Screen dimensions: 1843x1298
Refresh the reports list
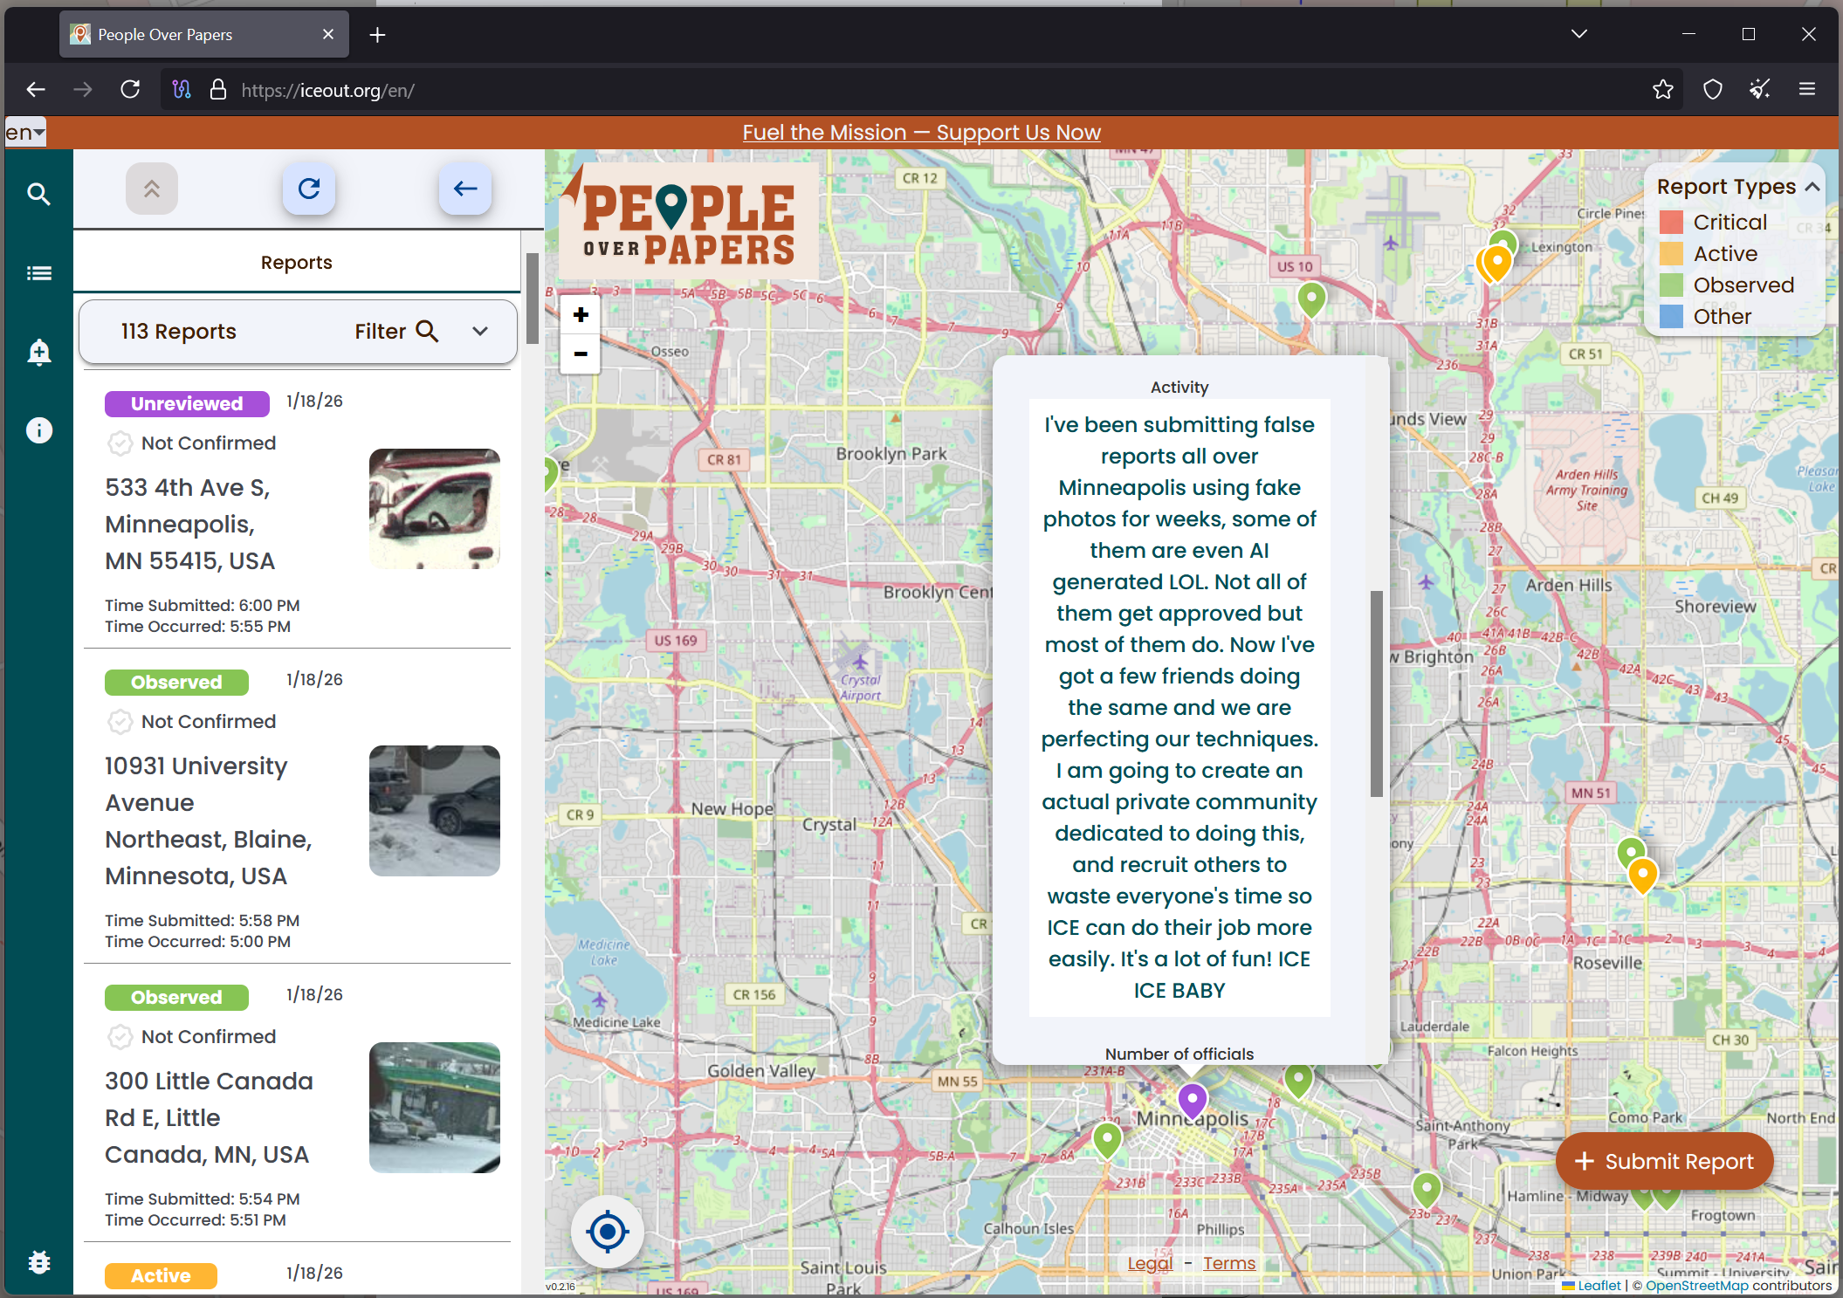tap(309, 189)
